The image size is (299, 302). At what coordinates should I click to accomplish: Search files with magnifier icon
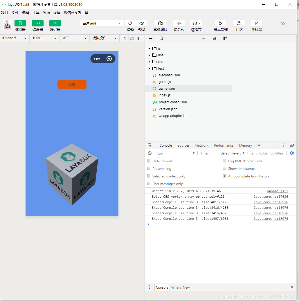tap(161, 39)
